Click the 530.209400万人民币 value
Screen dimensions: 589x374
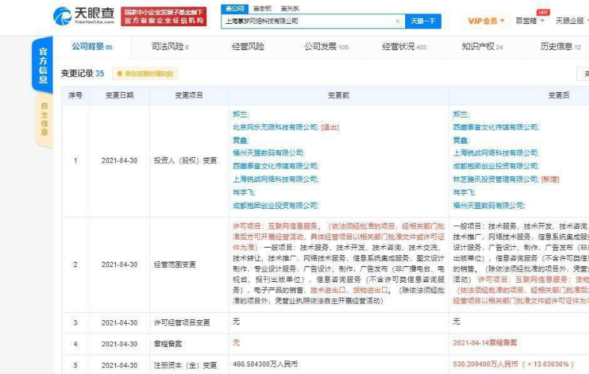tap(486, 364)
